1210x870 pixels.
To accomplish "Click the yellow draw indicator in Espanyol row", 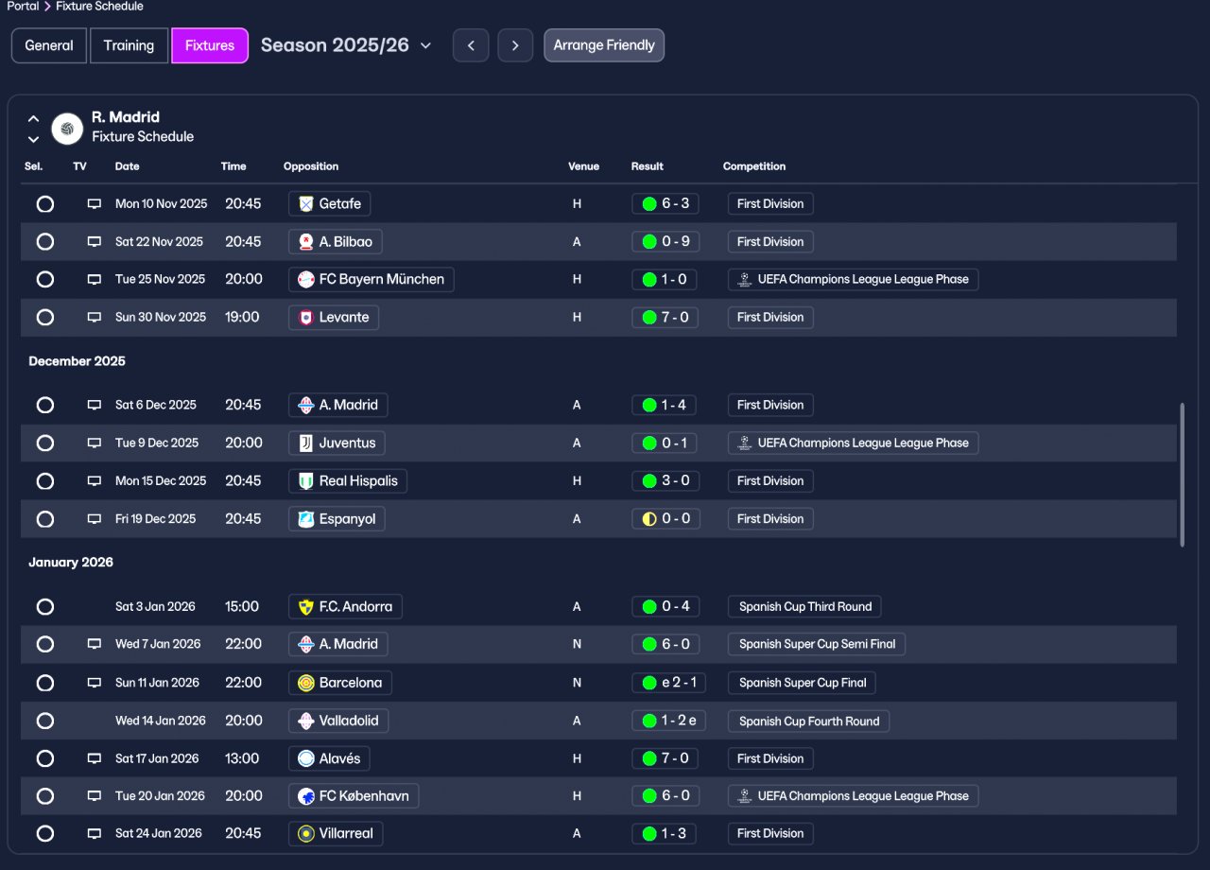I will pos(648,518).
